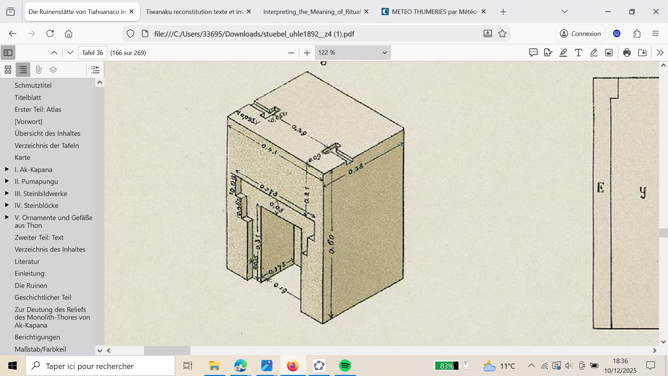The width and height of the screenshot is (668, 376).
Task: Open the 122 % zoom level dropdown
Action: tap(352, 53)
